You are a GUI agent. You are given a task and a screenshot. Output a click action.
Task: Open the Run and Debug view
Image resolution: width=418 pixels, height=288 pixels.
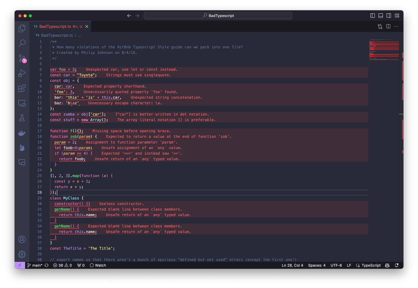pos(22,73)
